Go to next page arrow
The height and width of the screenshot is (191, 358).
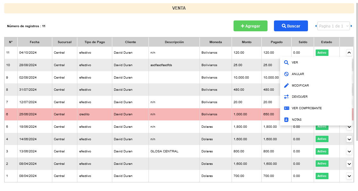tap(351, 26)
